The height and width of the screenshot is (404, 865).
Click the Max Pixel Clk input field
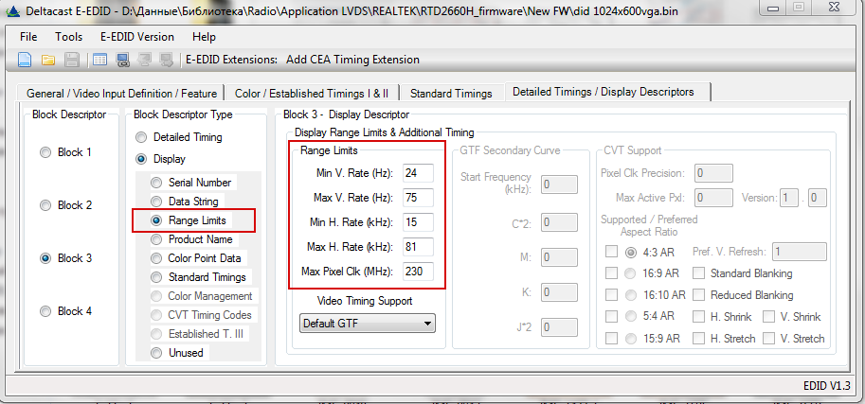(x=417, y=272)
